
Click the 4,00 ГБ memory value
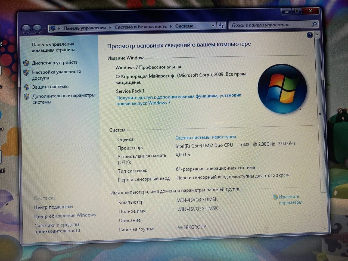click(x=183, y=155)
